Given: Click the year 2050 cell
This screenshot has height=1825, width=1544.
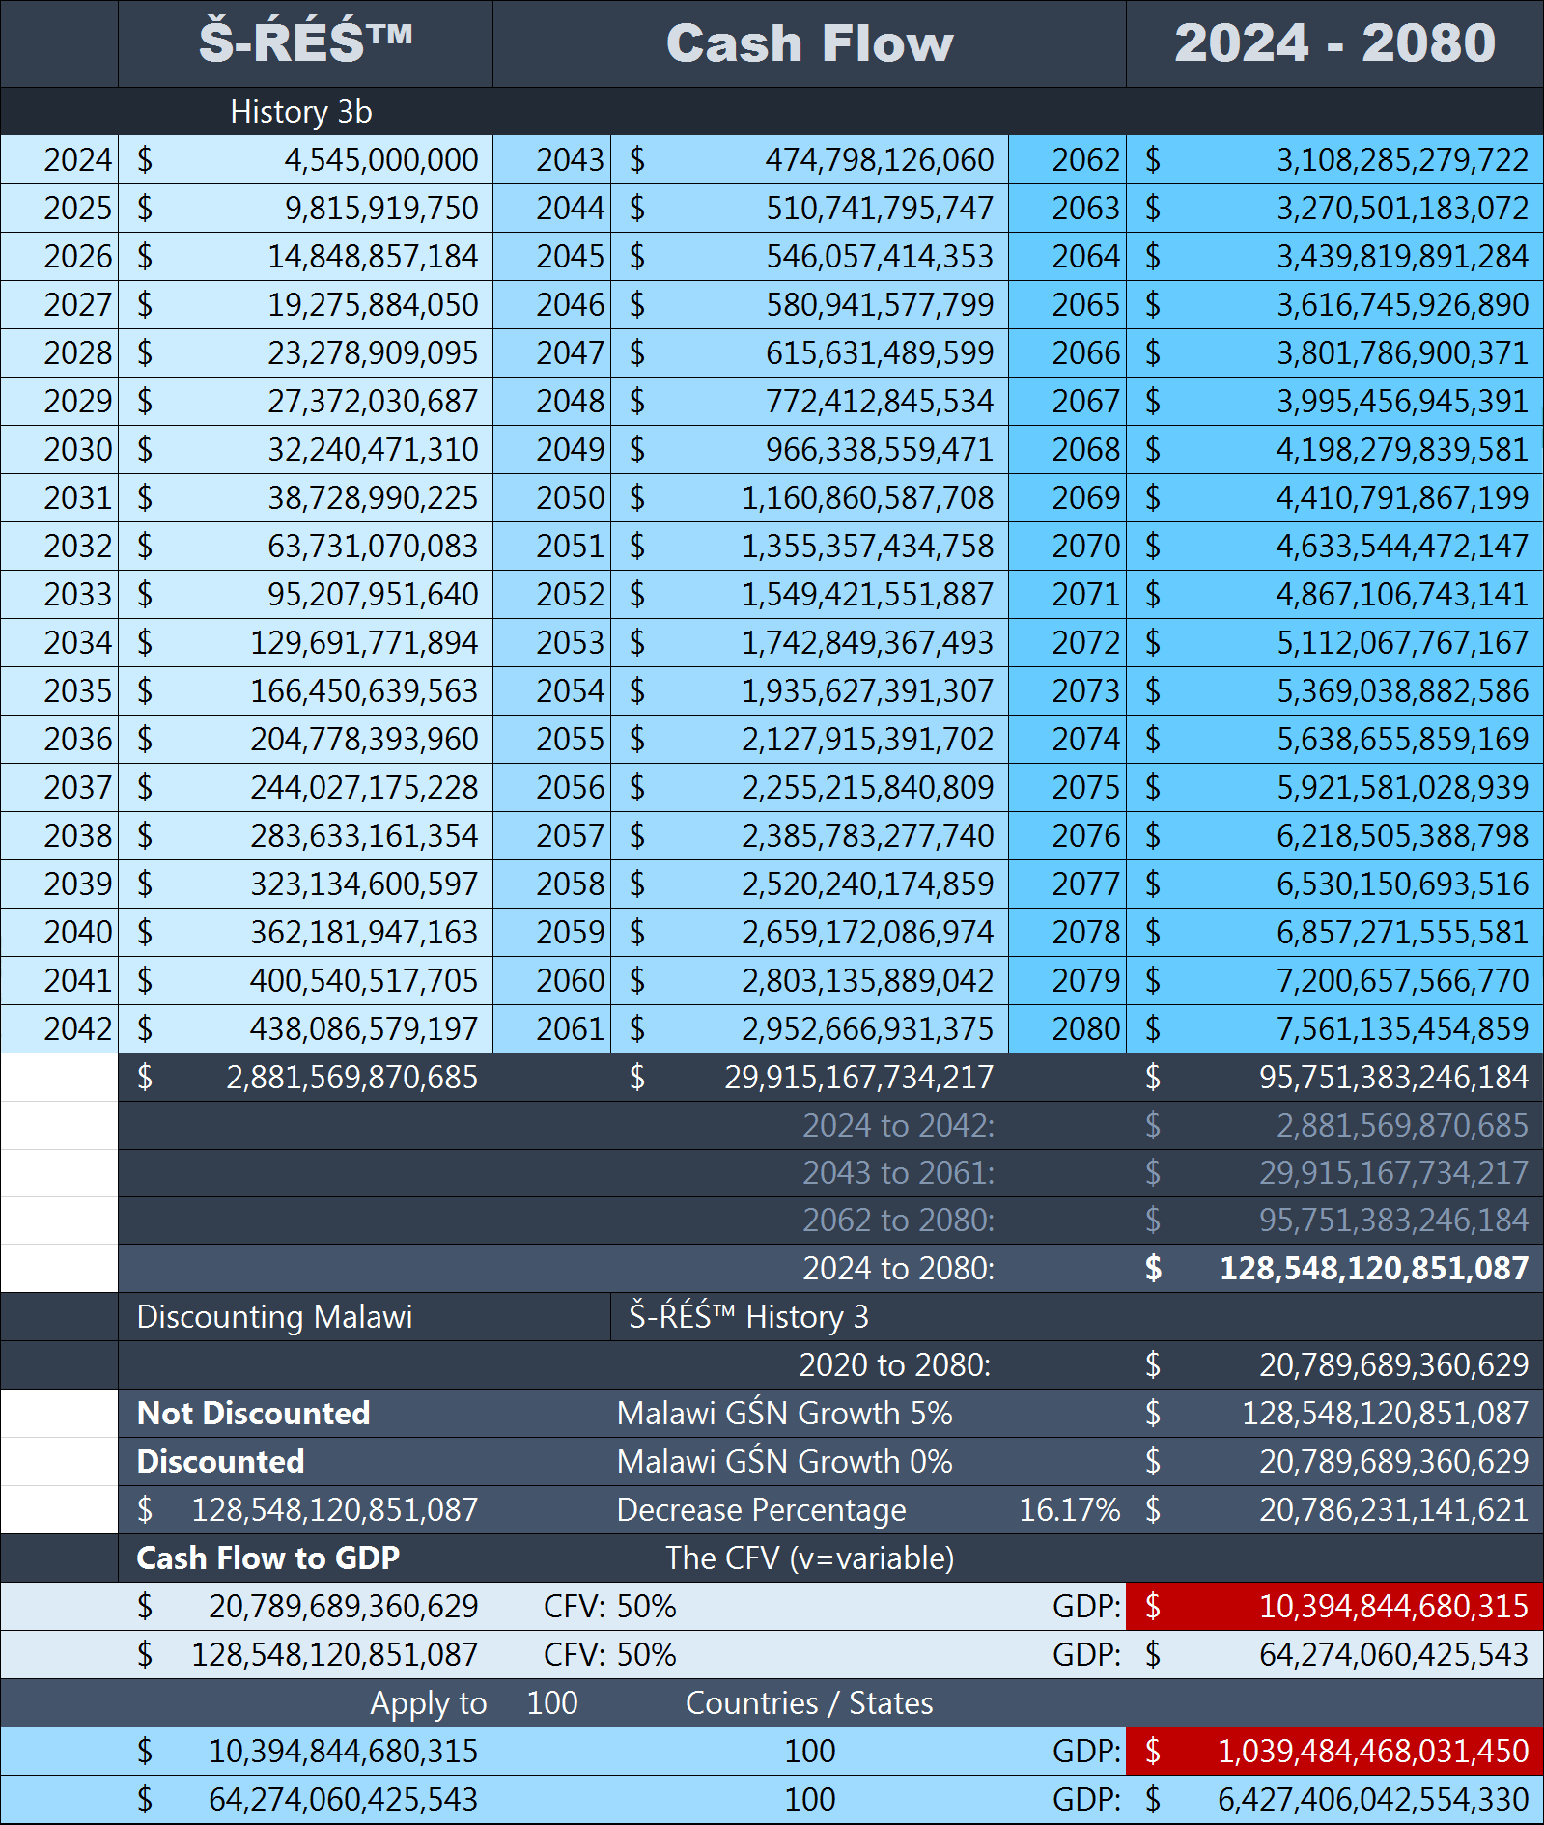Looking at the screenshot, I should [552, 497].
